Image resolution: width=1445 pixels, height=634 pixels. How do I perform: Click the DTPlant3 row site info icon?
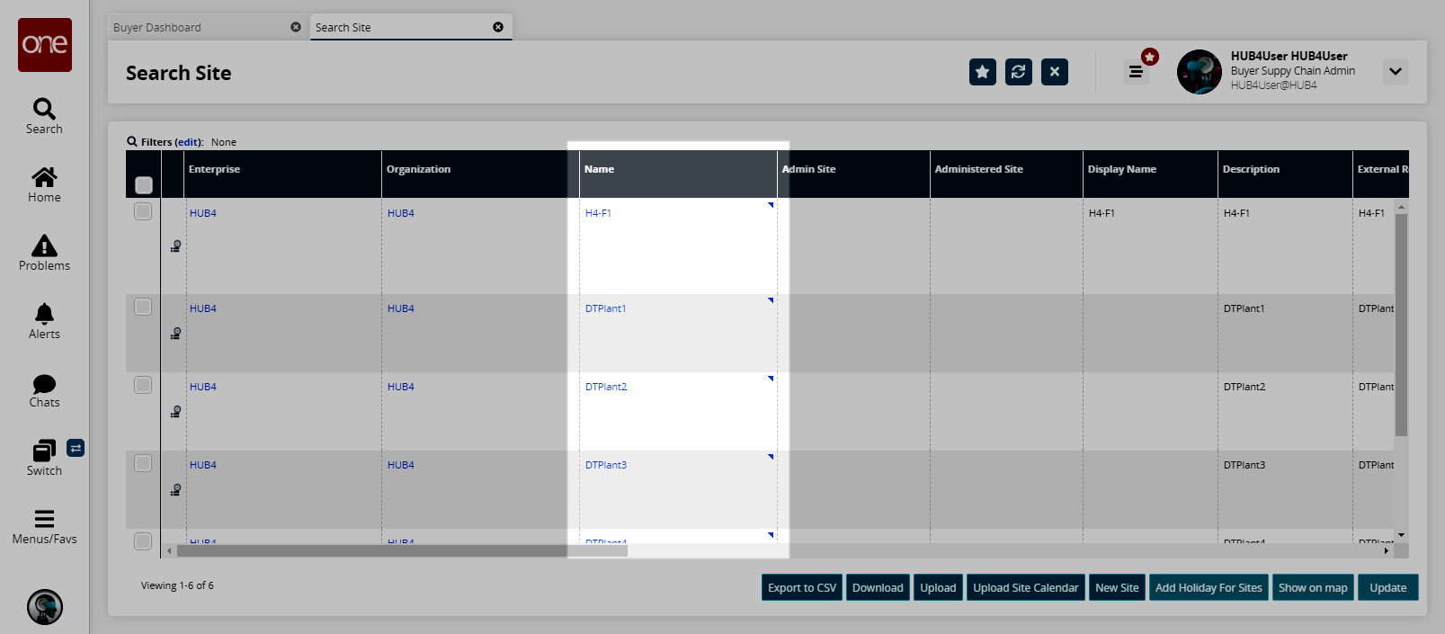[176, 490]
